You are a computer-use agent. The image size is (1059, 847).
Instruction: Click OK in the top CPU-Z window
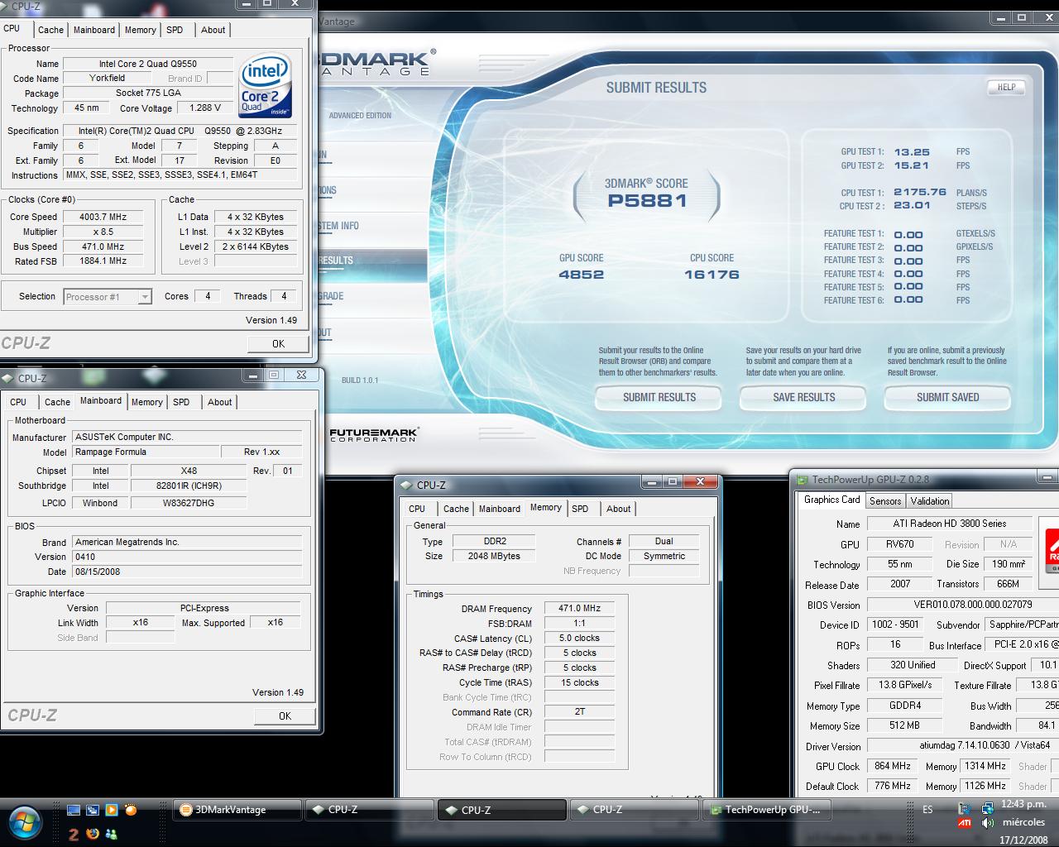pyautogui.click(x=278, y=344)
